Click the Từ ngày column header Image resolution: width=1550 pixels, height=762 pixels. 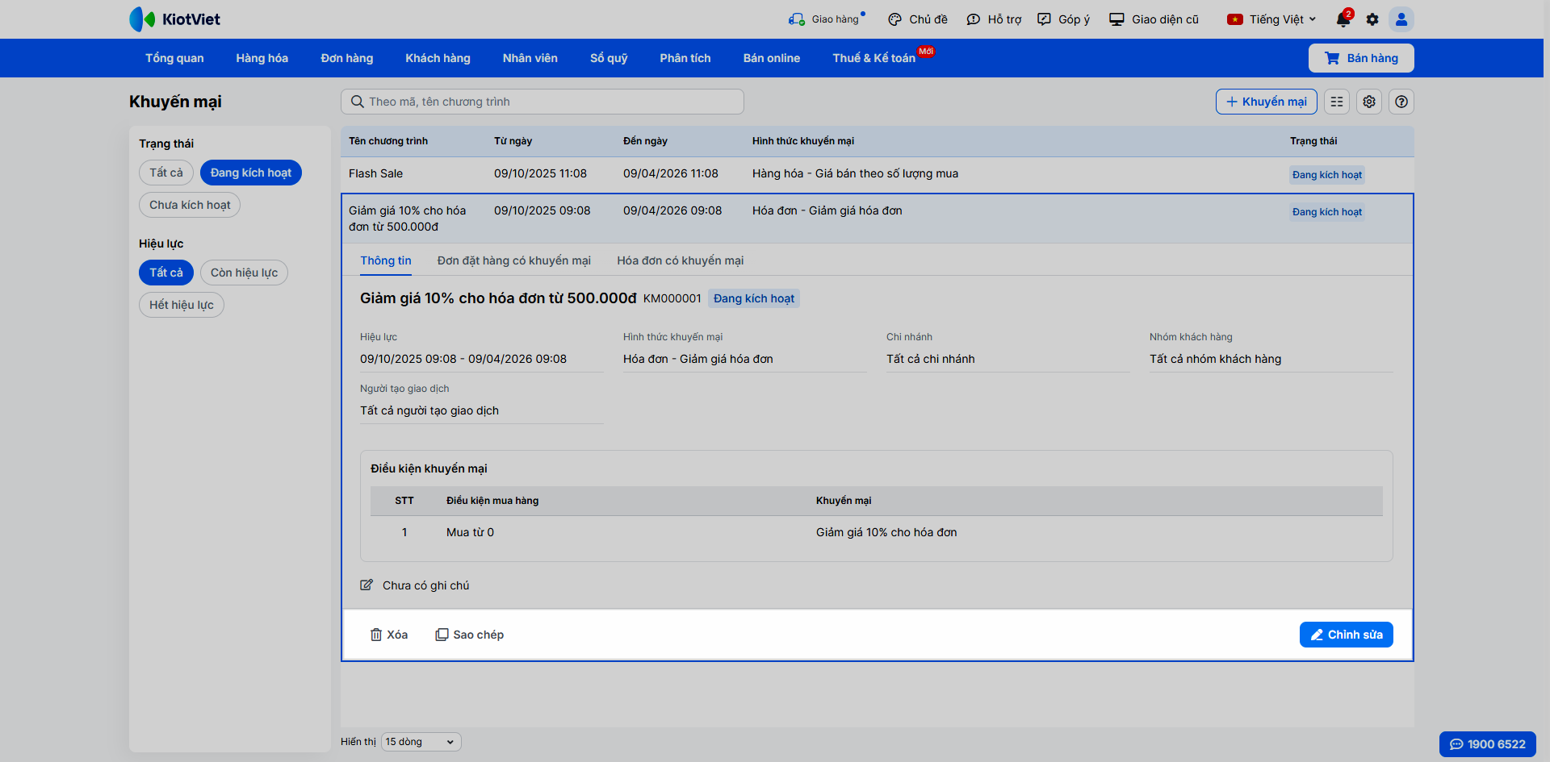(x=513, y=141)
